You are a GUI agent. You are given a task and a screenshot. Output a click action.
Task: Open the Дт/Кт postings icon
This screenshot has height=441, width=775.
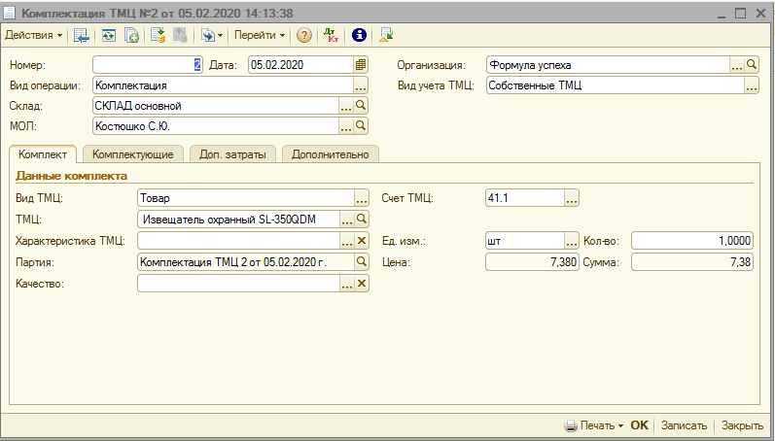pyautogui.click(x=332, y=35)
